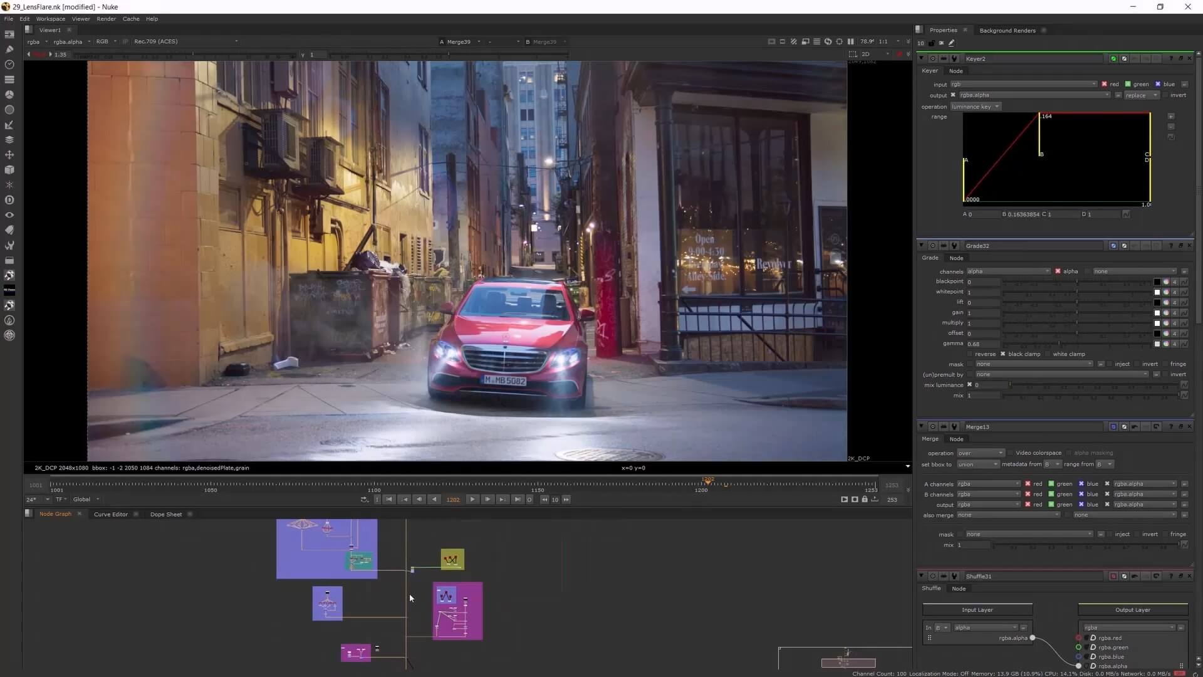Open Grade32 channels alpha dropdown
Screen dimensions: 1203x677
pyautogui.click(x=1008, y=271)
